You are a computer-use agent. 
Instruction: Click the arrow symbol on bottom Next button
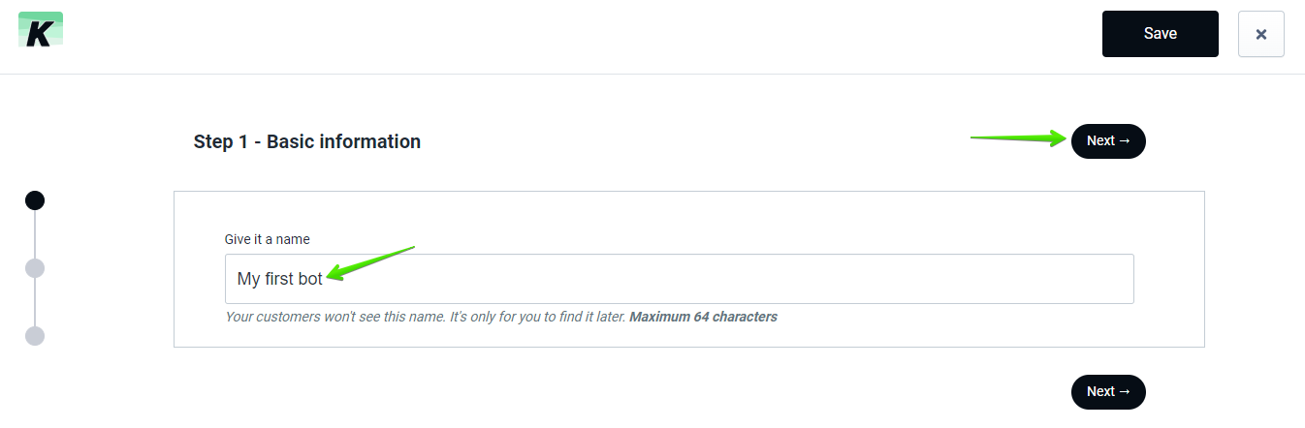point(1125,392)
